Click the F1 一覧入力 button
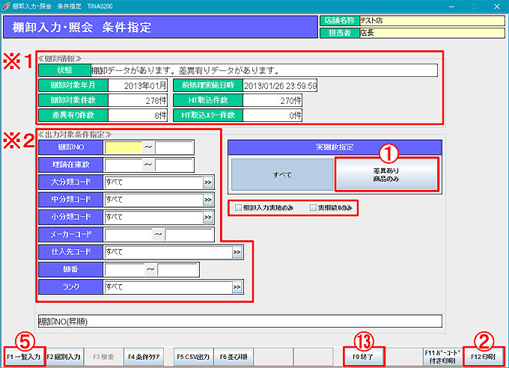 point(25,357)
